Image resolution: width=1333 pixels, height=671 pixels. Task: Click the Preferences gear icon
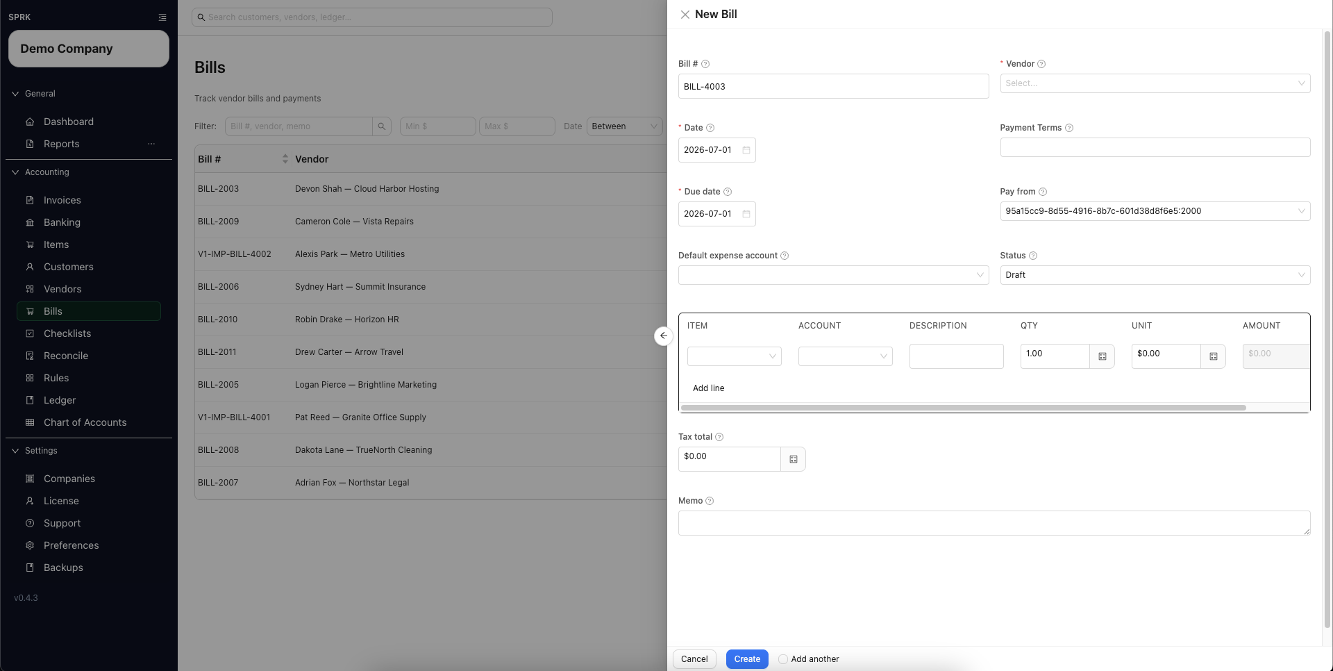[x=30, y=545]
